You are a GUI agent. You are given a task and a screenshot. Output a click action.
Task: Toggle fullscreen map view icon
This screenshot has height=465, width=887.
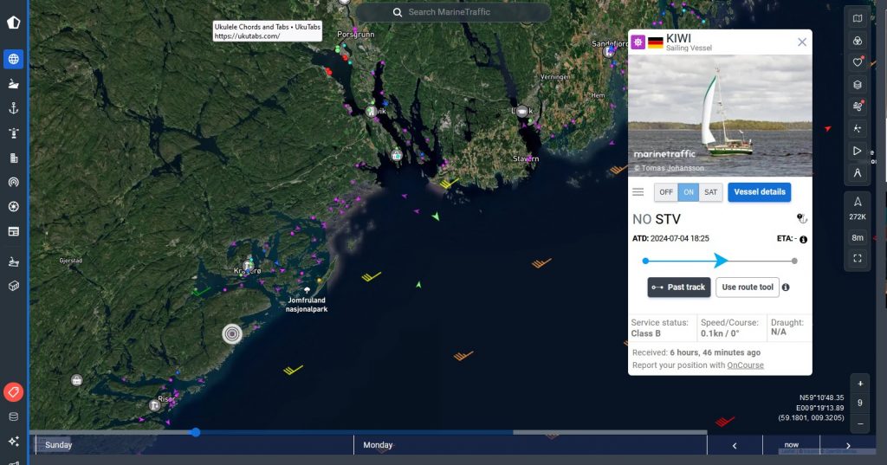click(x=857, y=258)
